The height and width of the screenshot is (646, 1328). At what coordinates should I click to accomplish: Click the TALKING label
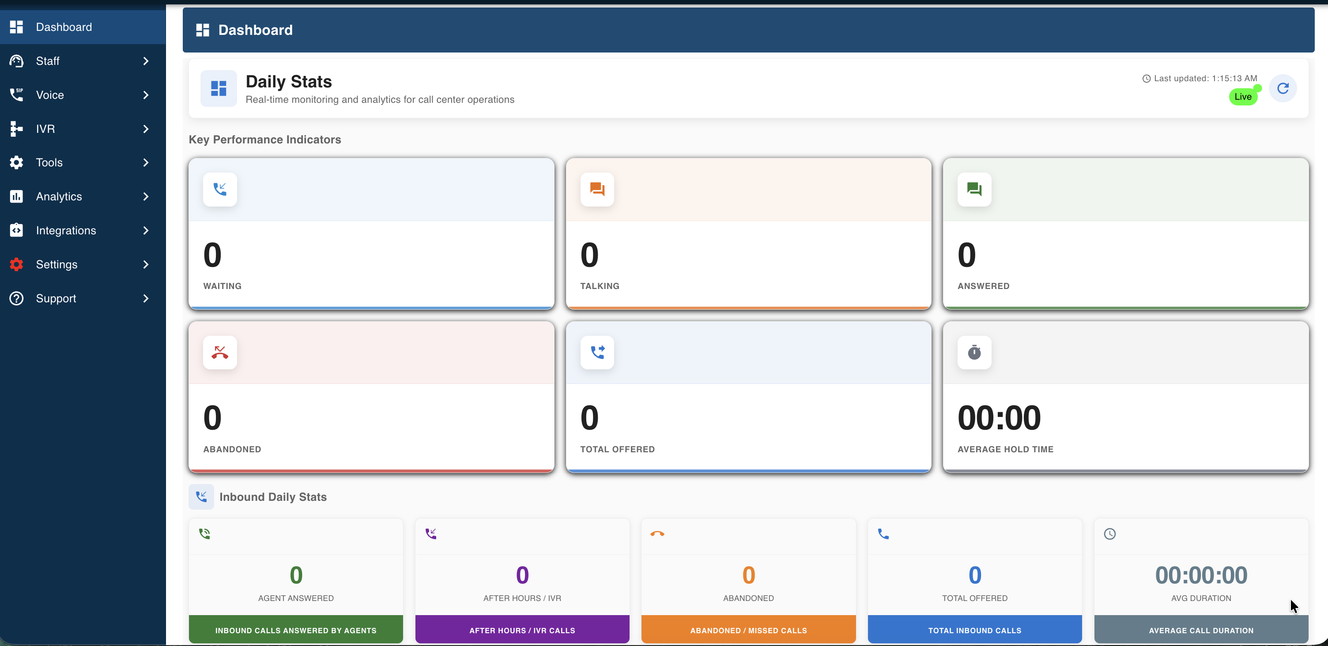click(x=600, y=286)
